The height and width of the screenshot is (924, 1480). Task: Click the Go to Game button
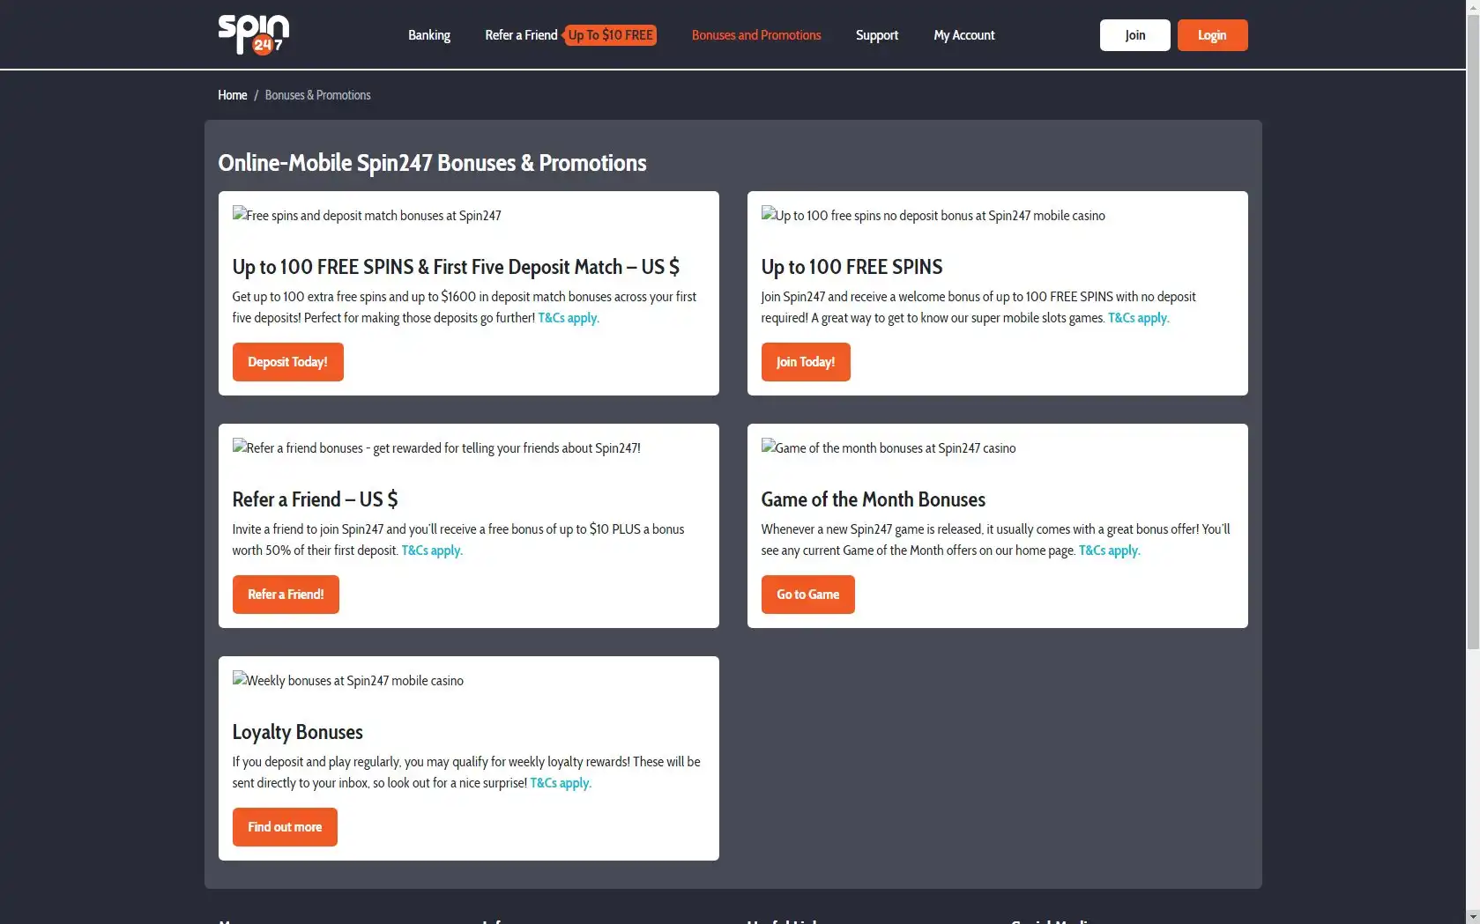point(807,595)
